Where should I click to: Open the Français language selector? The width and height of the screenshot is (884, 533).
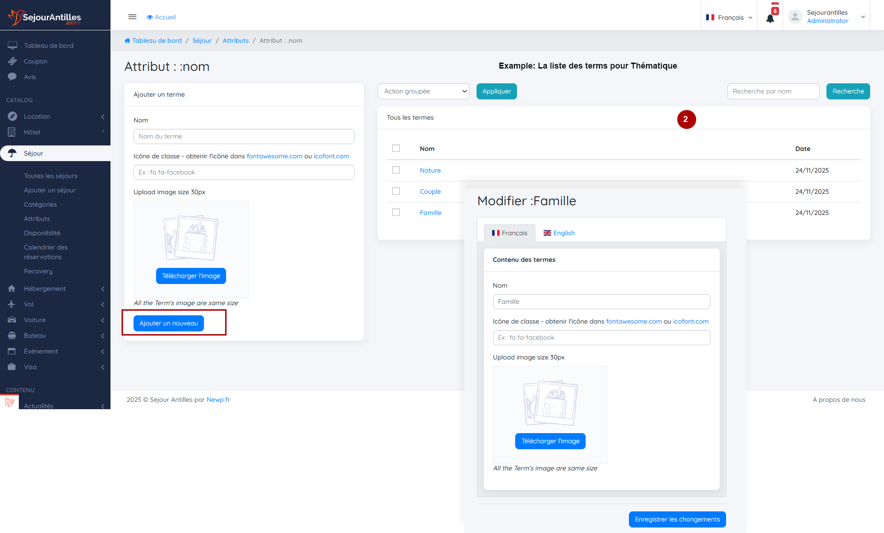pos(729,17)
